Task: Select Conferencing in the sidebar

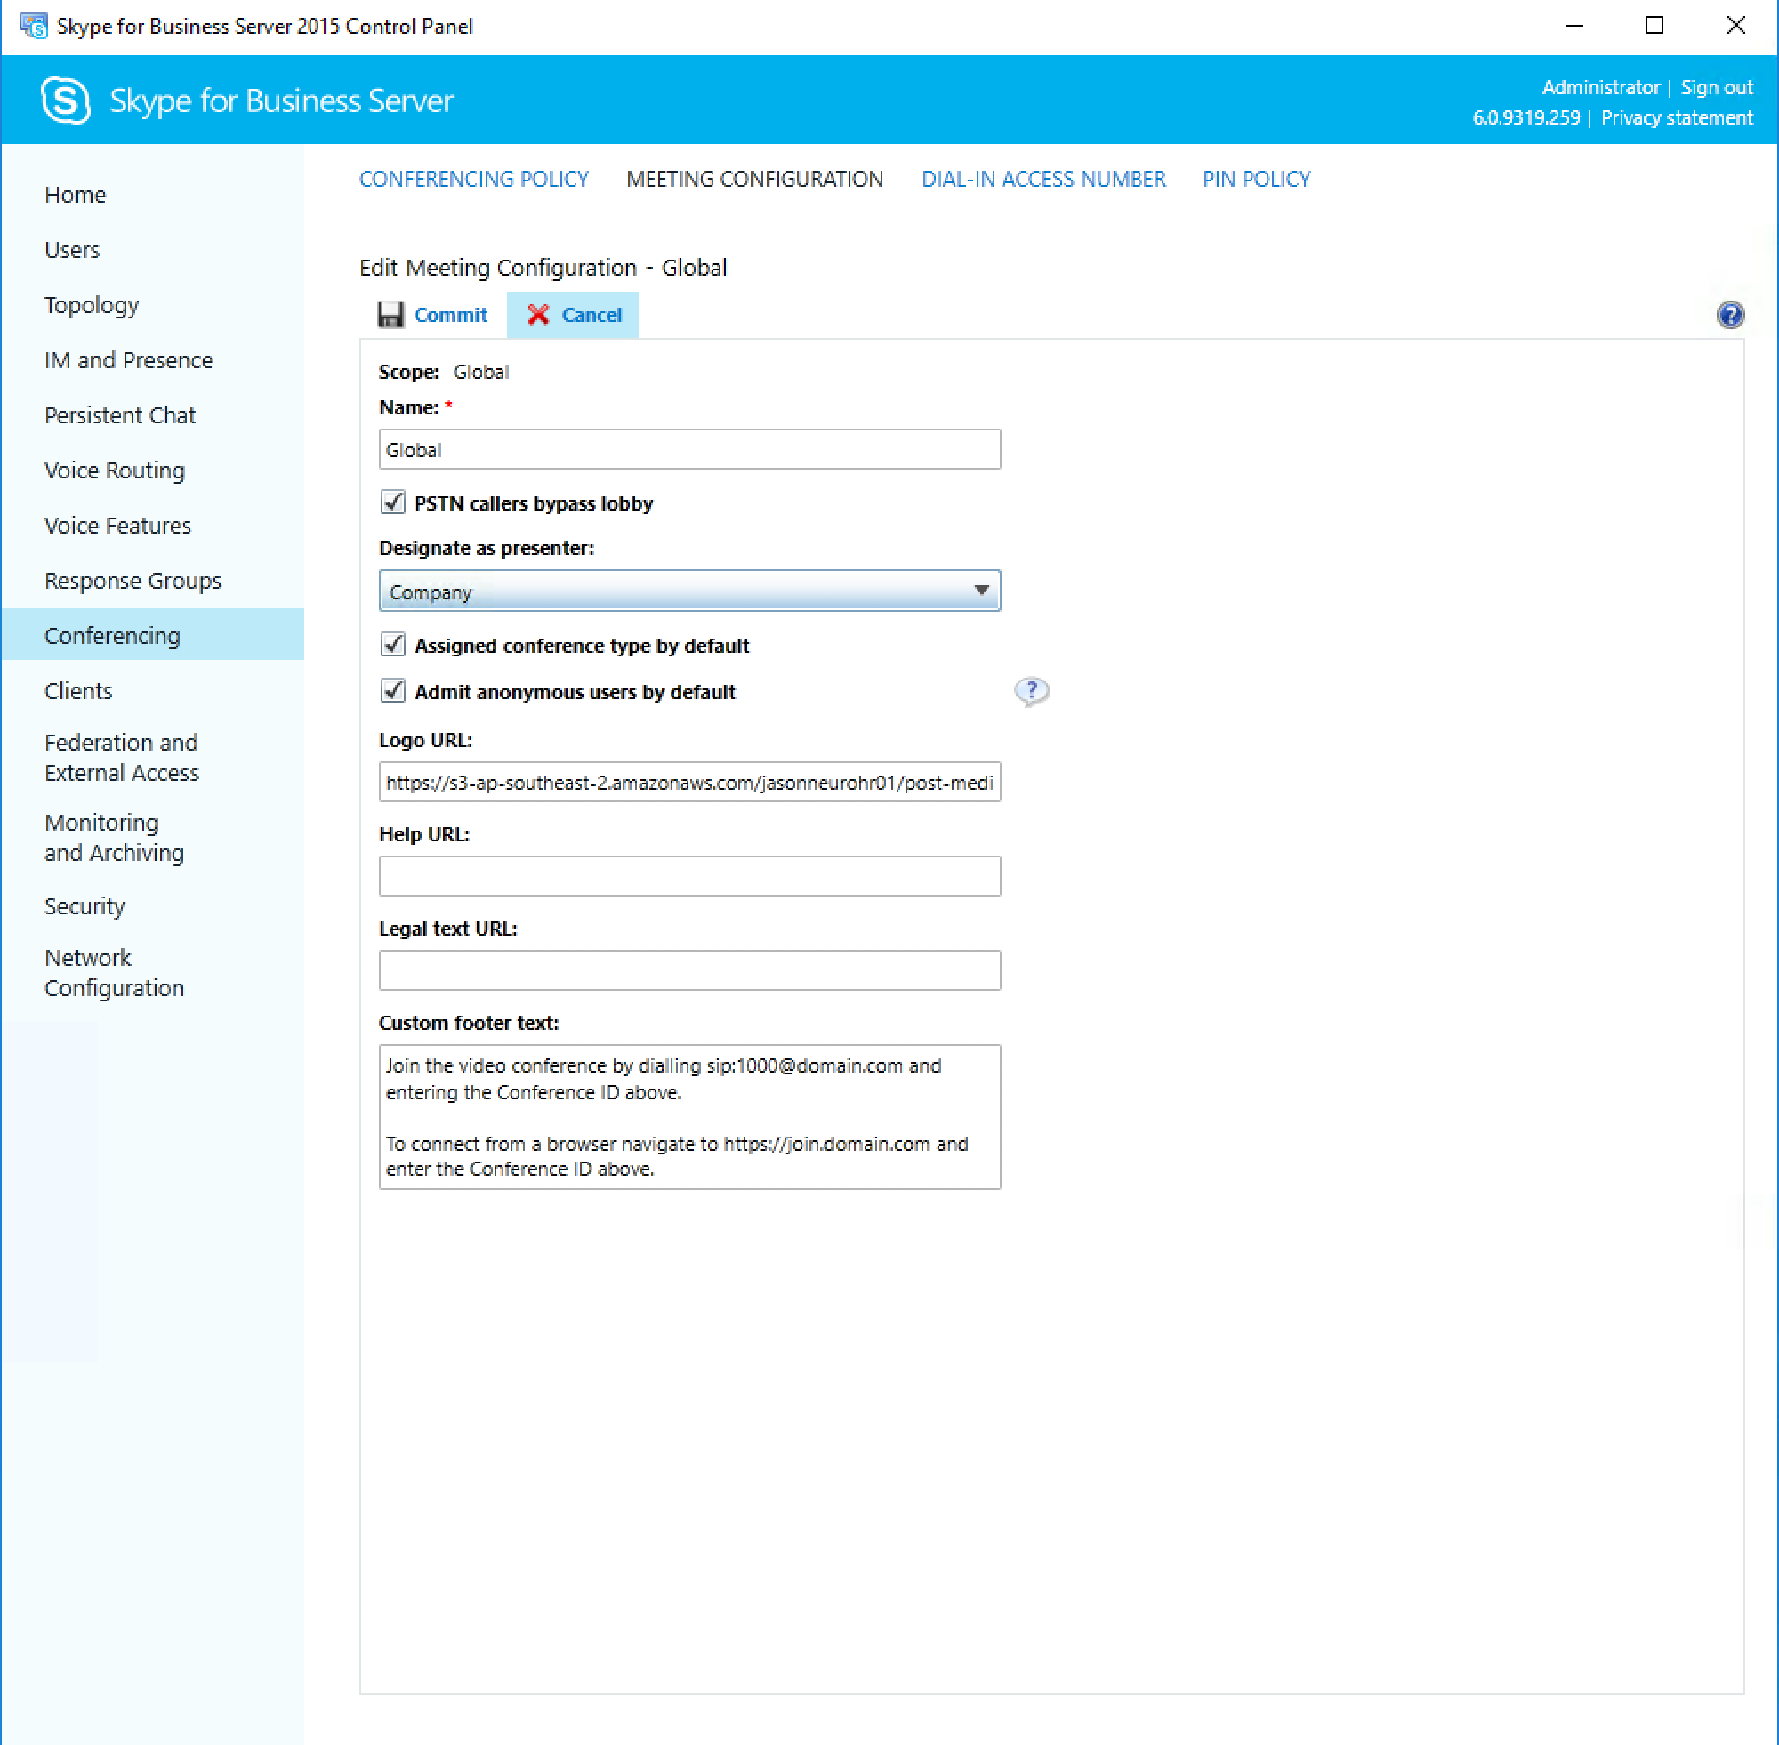Action: 152,634
